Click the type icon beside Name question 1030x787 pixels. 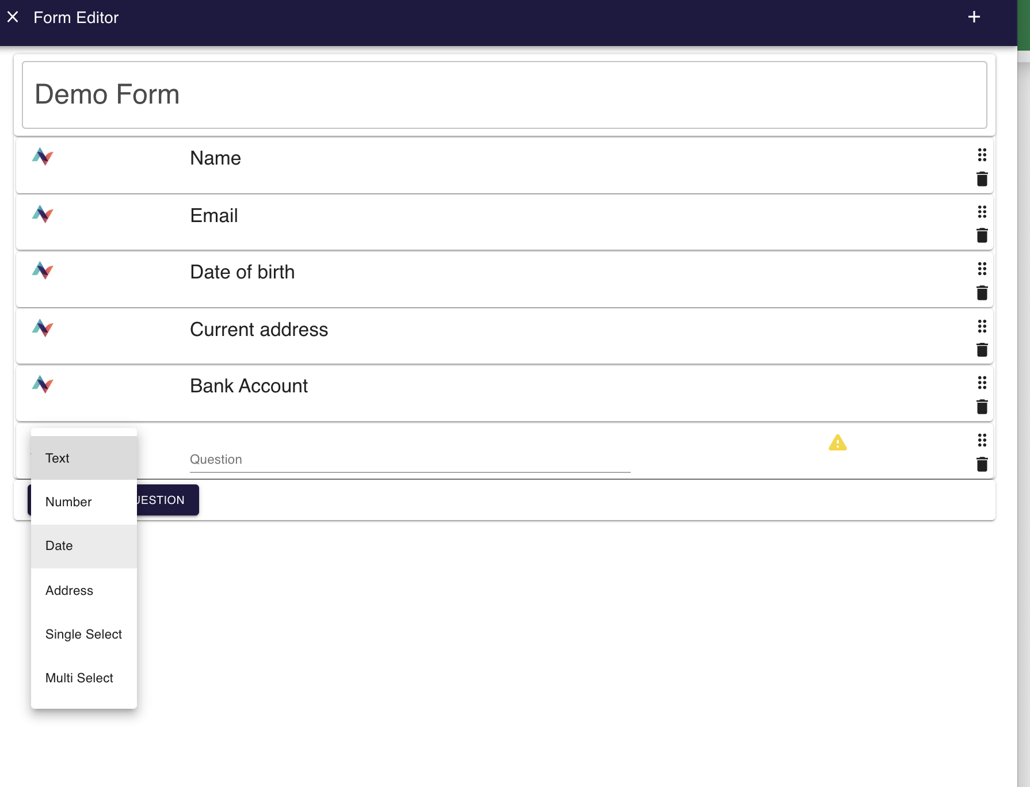pyautogui.click(x=43, y=156)
